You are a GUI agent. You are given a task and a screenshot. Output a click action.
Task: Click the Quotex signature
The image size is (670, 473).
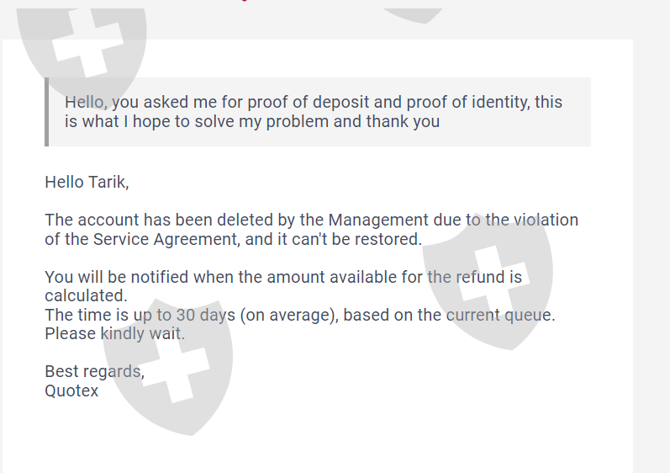[x=71, y=391]
